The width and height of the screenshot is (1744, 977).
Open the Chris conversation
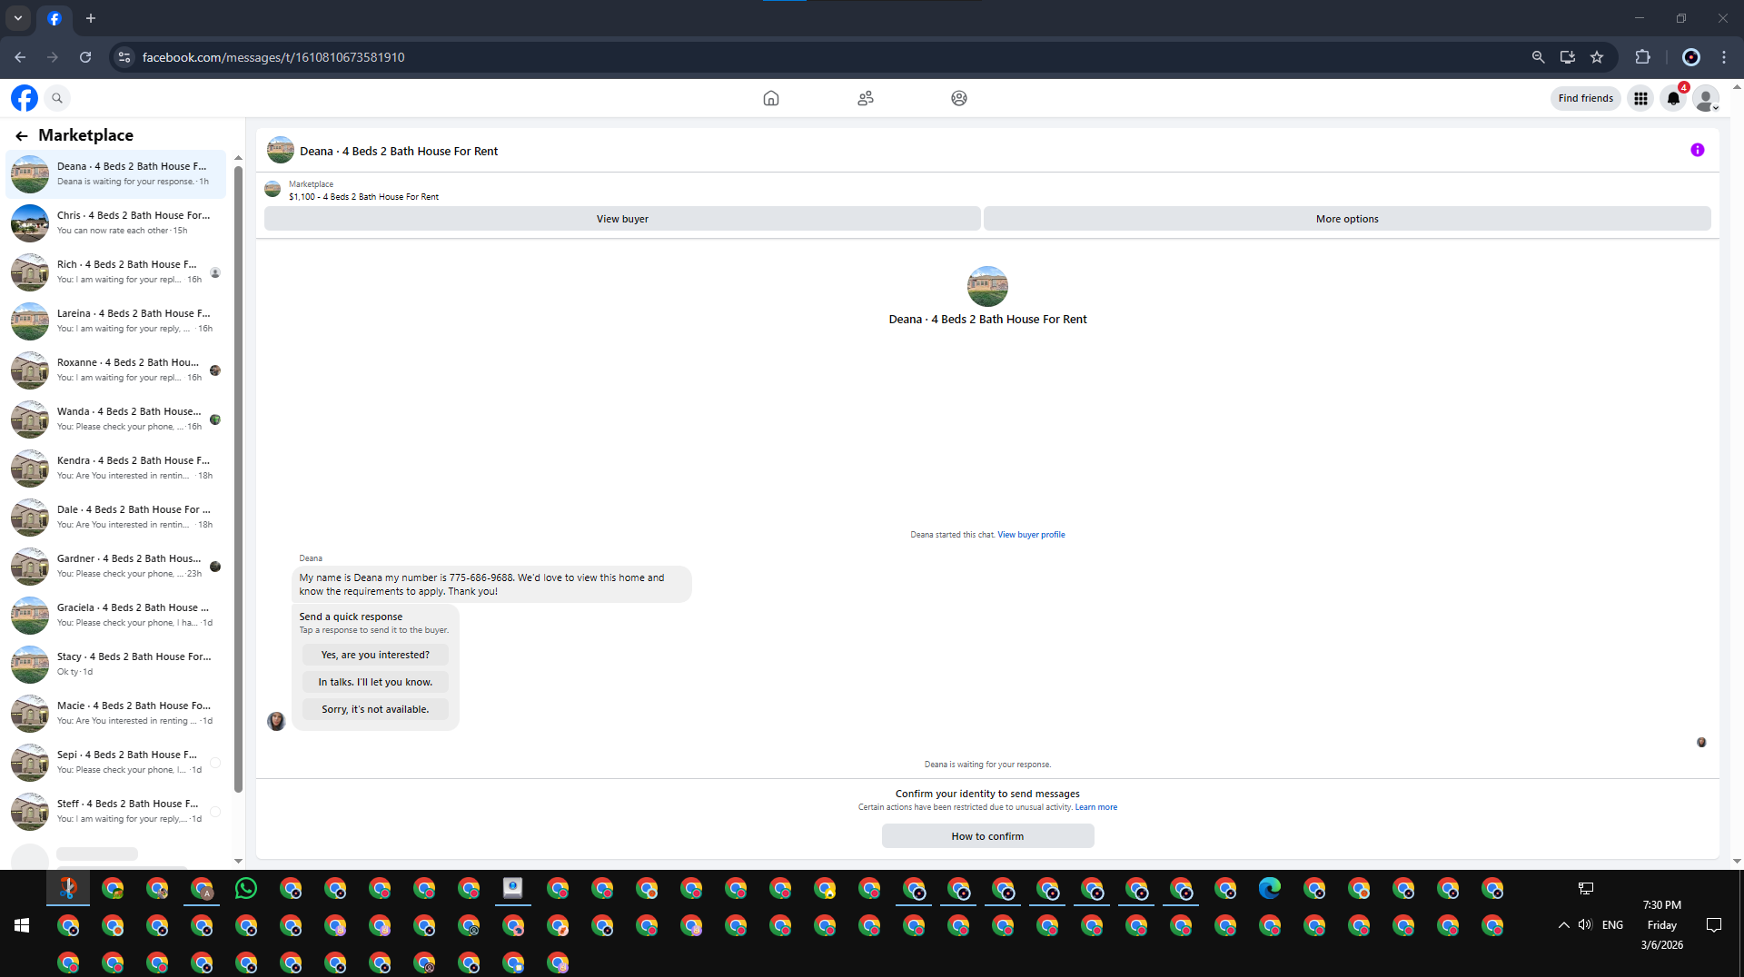[116, 222]
